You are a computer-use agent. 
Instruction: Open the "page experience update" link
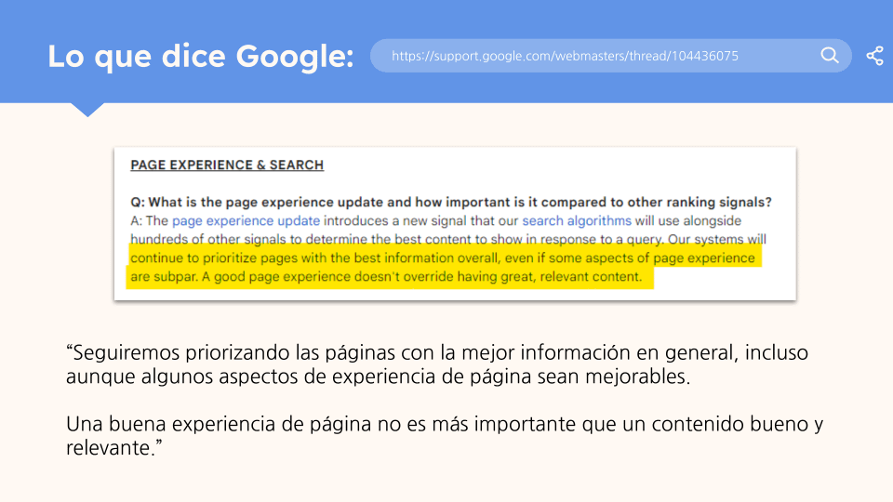pos(246,220)
